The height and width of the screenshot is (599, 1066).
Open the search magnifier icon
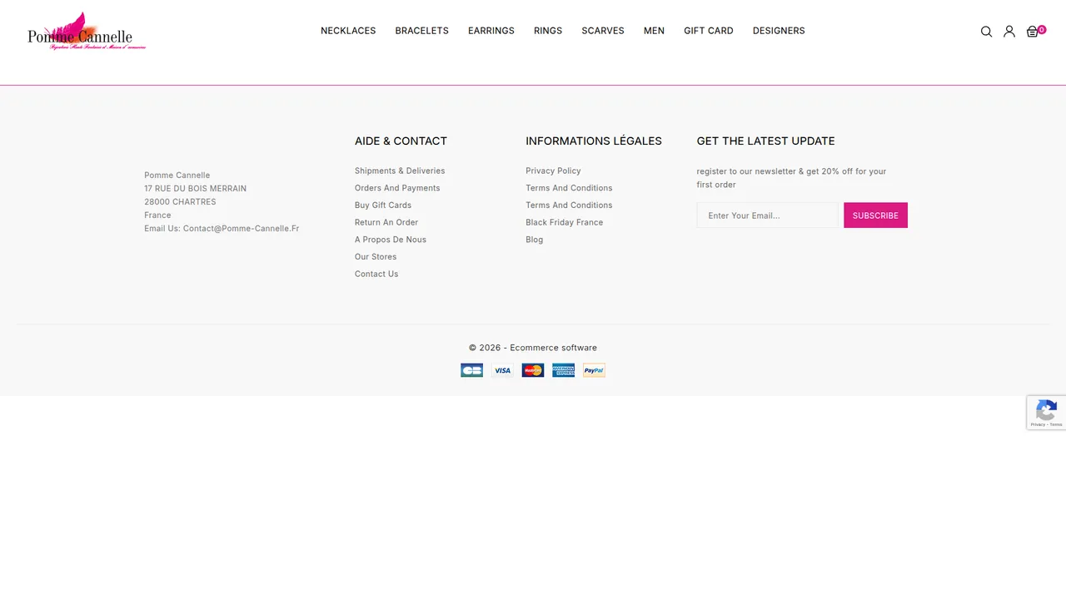[x=986, y=32]
